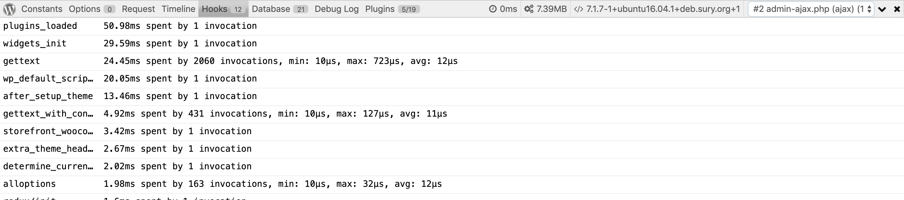Select the widgets_init hook entry

(452, 44)
